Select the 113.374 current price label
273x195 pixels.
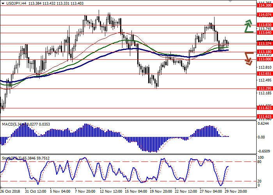tap(265, 43)
